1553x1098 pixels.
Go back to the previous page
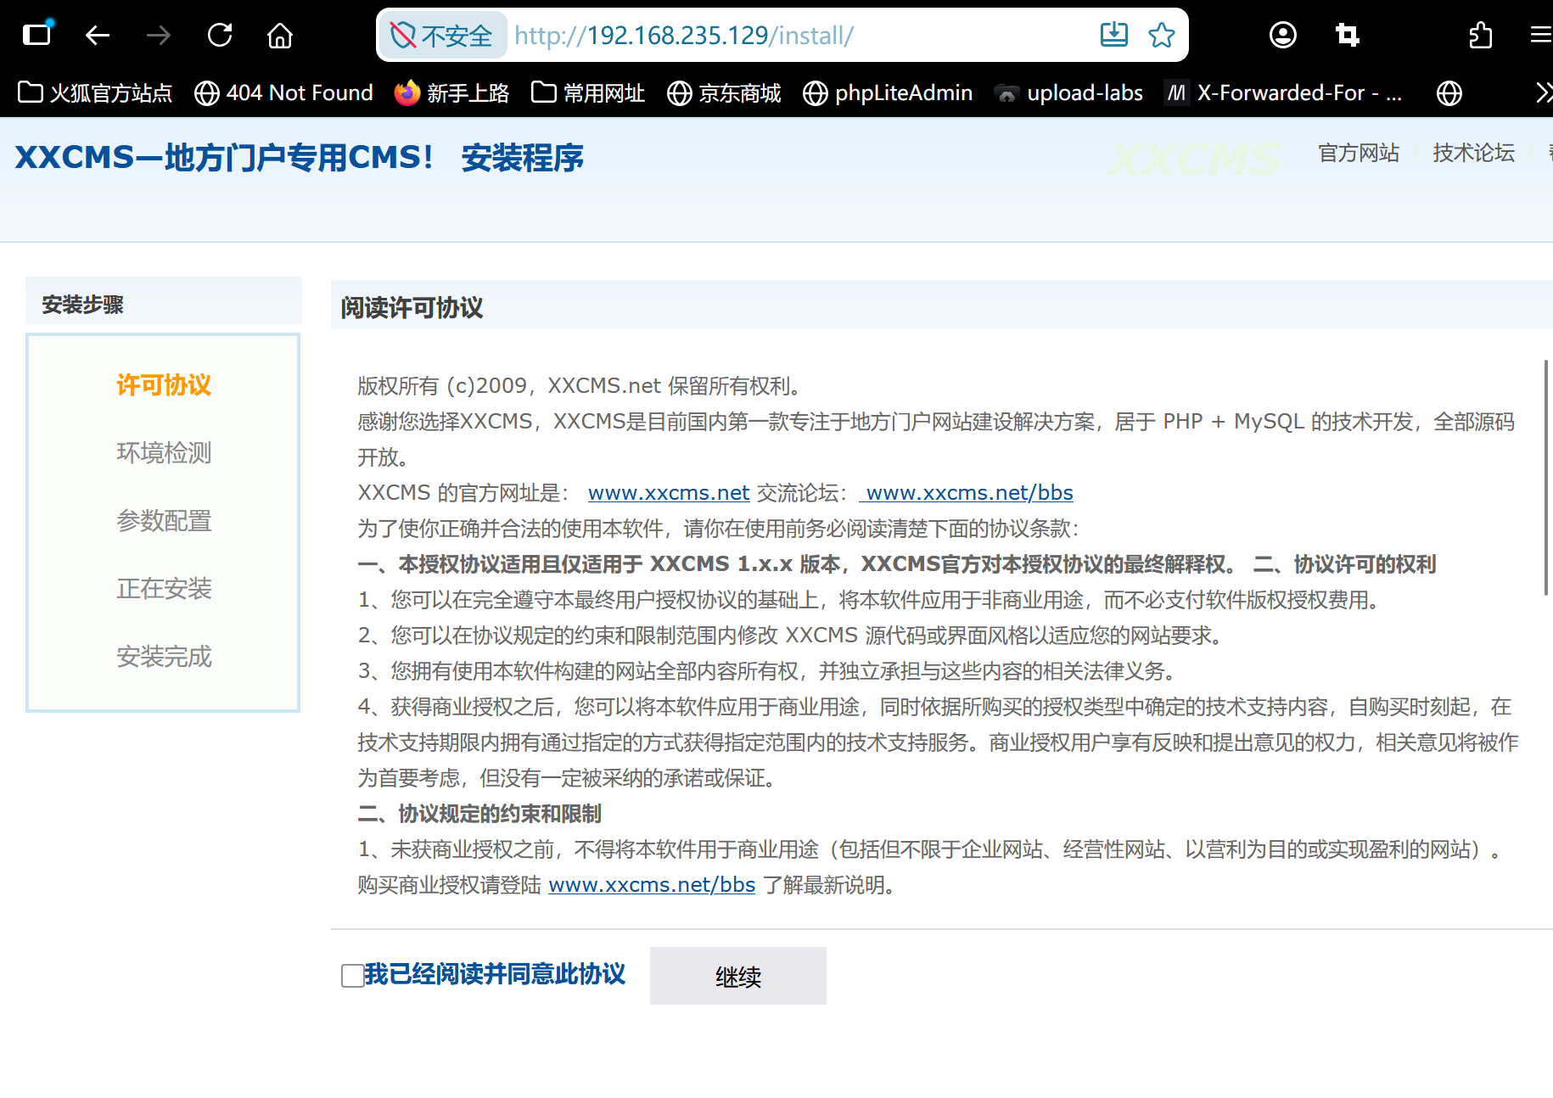98,35
